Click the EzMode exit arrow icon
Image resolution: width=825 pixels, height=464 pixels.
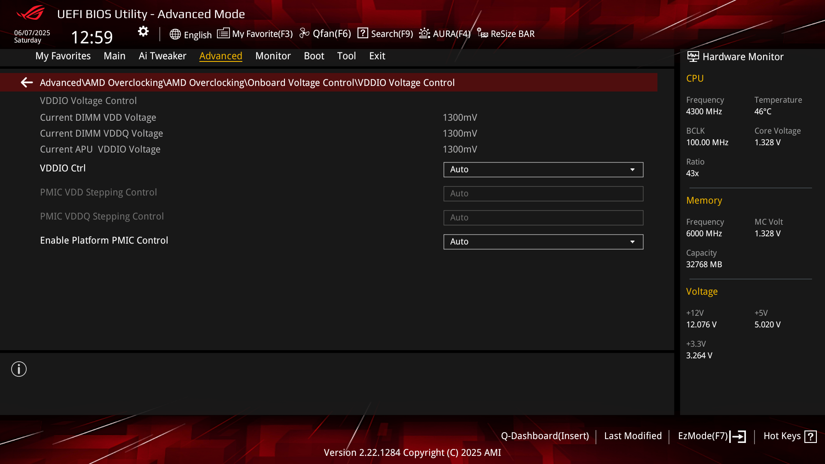(x=738, y=437)
